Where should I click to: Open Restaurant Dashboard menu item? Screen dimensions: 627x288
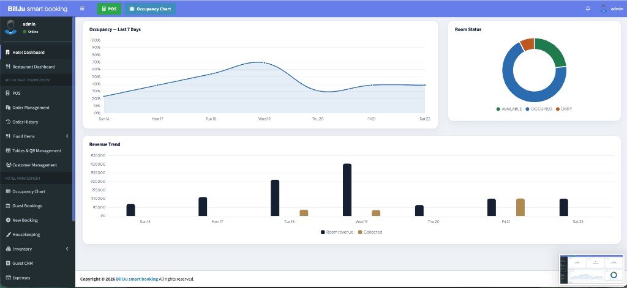pos(36,67)
